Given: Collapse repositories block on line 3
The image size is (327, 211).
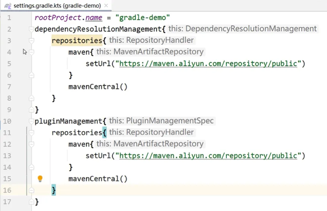Looking at the screenshot, I should coord(31,41).
